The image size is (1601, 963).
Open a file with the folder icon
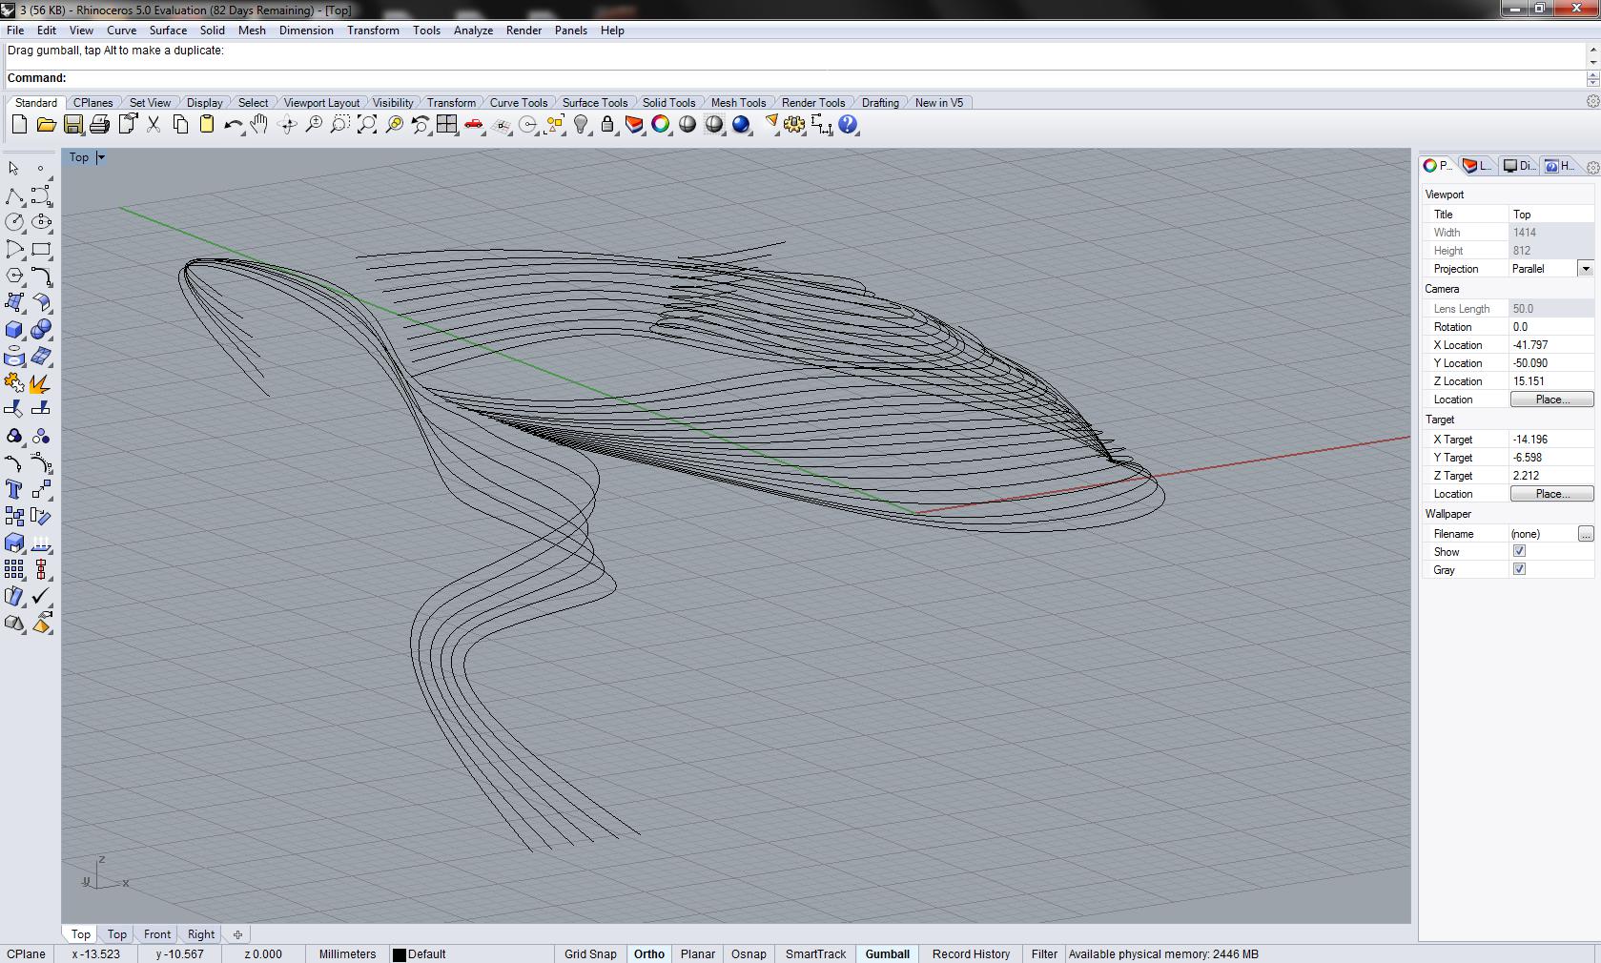46,125
